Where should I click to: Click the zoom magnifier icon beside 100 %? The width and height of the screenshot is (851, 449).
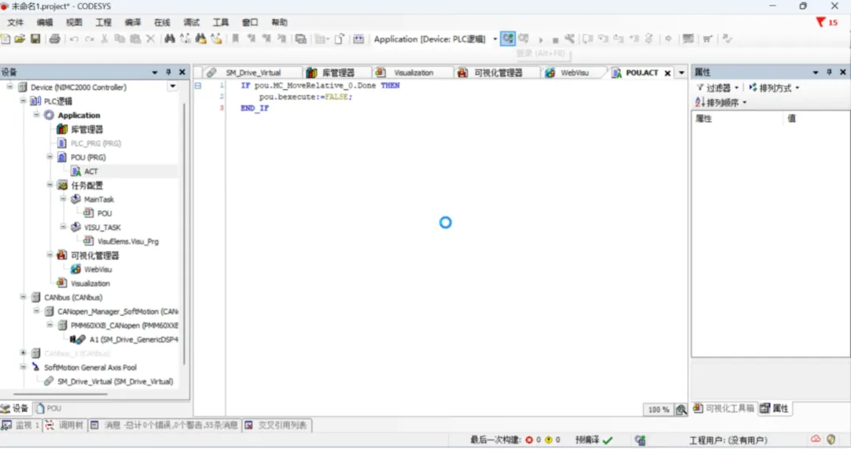click(681, 410)
